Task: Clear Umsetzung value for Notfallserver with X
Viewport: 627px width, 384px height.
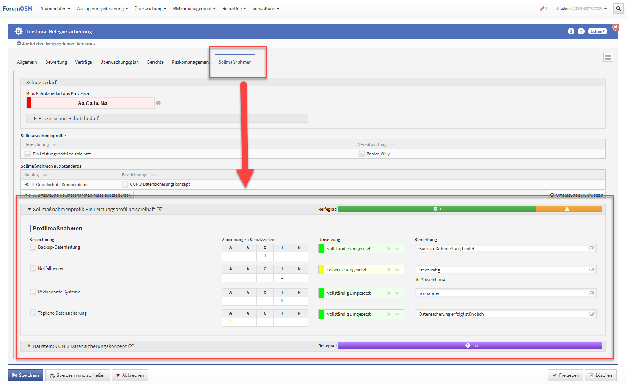Action: point(388,270)
